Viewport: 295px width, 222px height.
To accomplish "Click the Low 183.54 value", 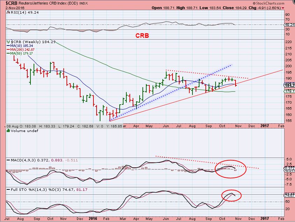I will pos(210,8).
